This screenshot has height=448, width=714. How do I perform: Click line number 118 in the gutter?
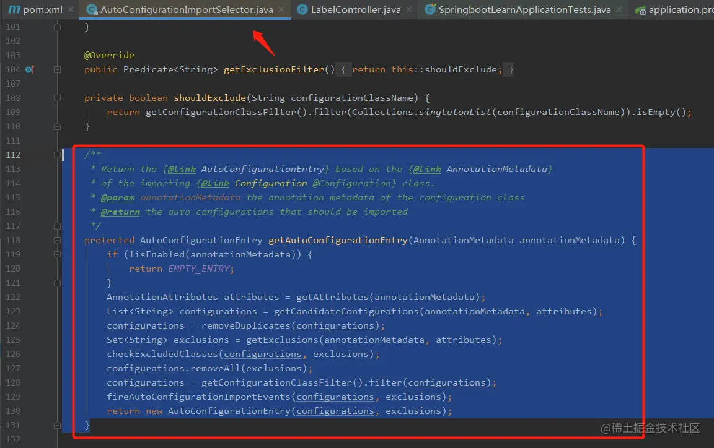click(13, 240)
